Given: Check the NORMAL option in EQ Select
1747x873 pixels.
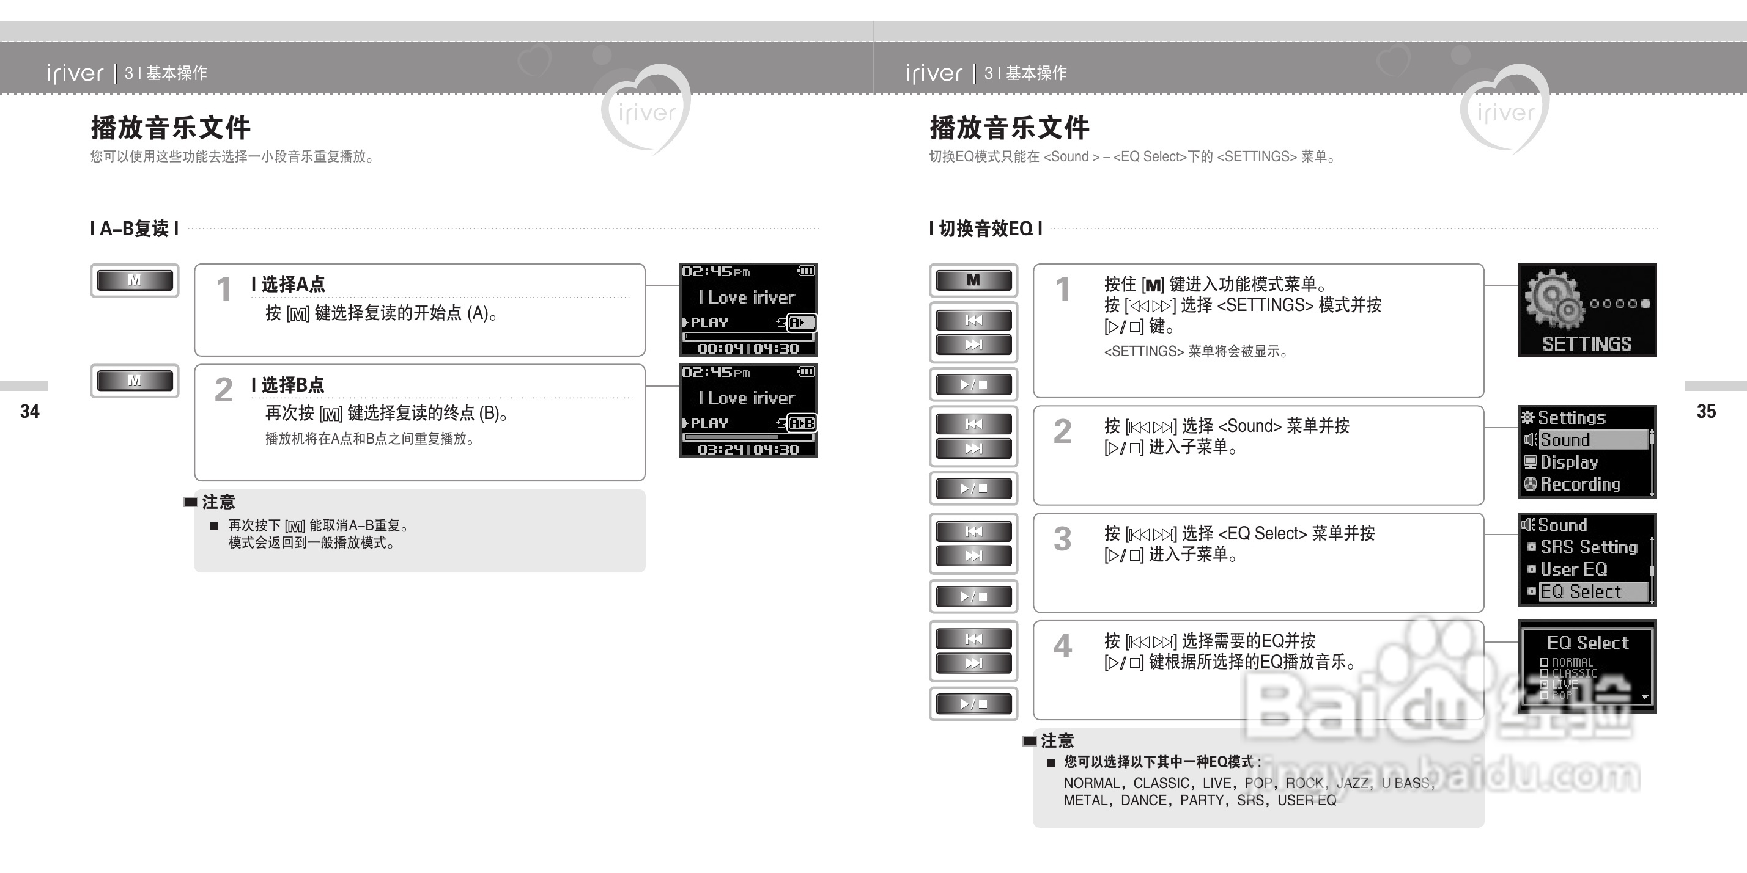Looking at the screenshot, I should pos(1544,662).
